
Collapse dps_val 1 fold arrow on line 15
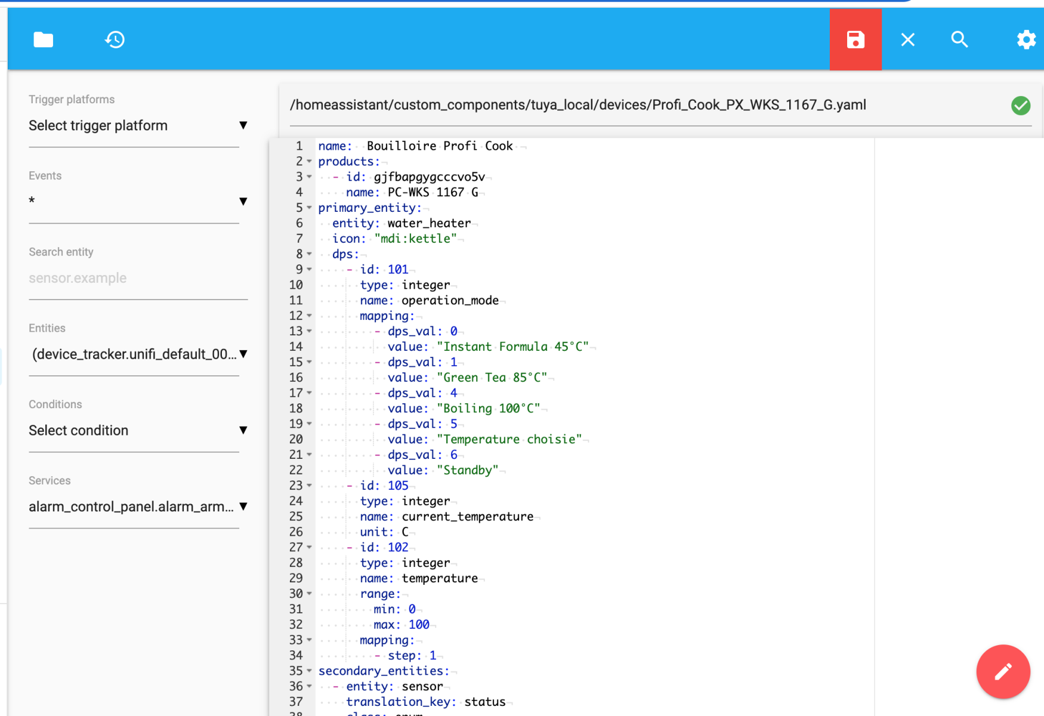[x=309, y=362]
